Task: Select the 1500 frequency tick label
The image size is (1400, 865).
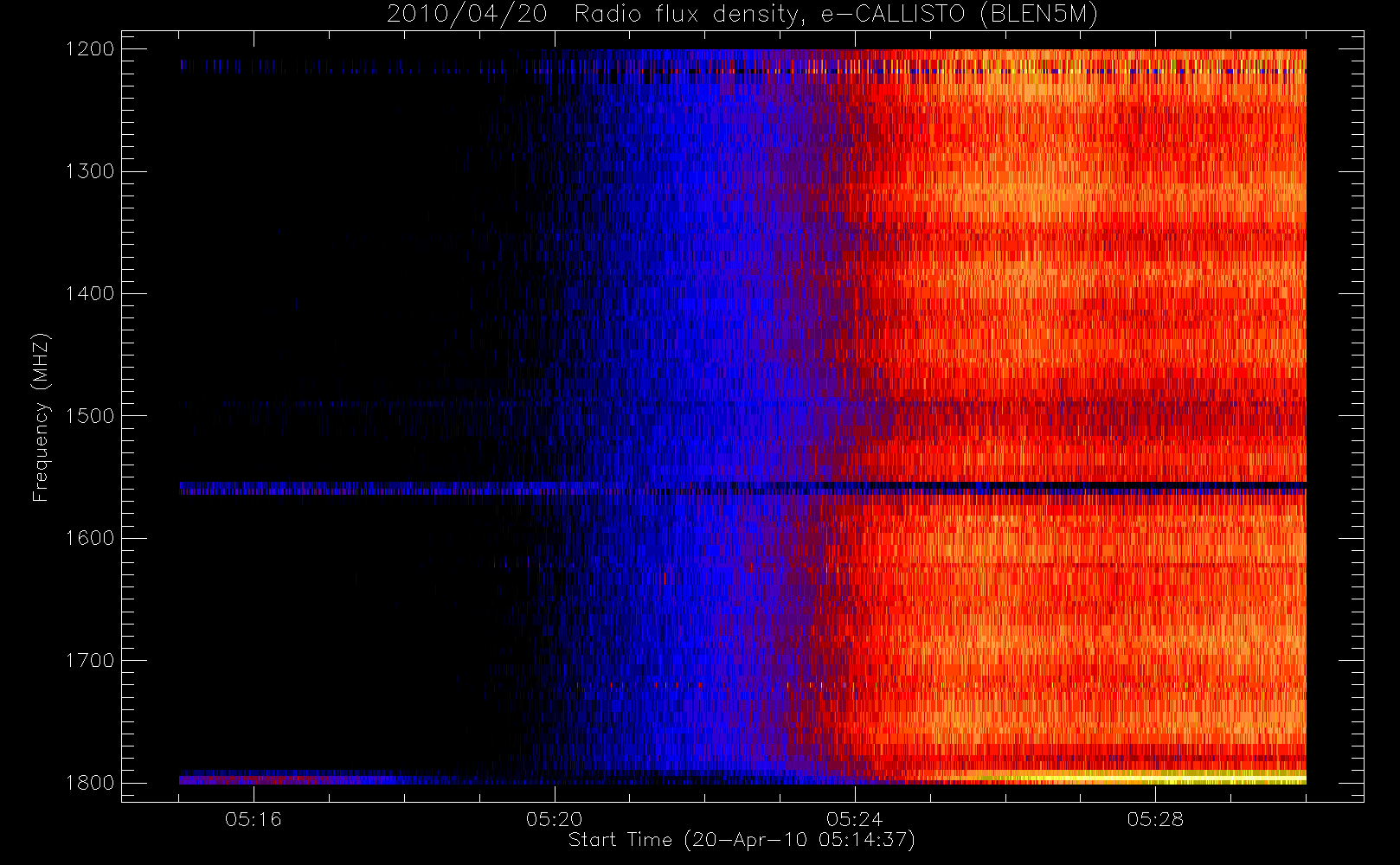Action: tap(90, 416)
